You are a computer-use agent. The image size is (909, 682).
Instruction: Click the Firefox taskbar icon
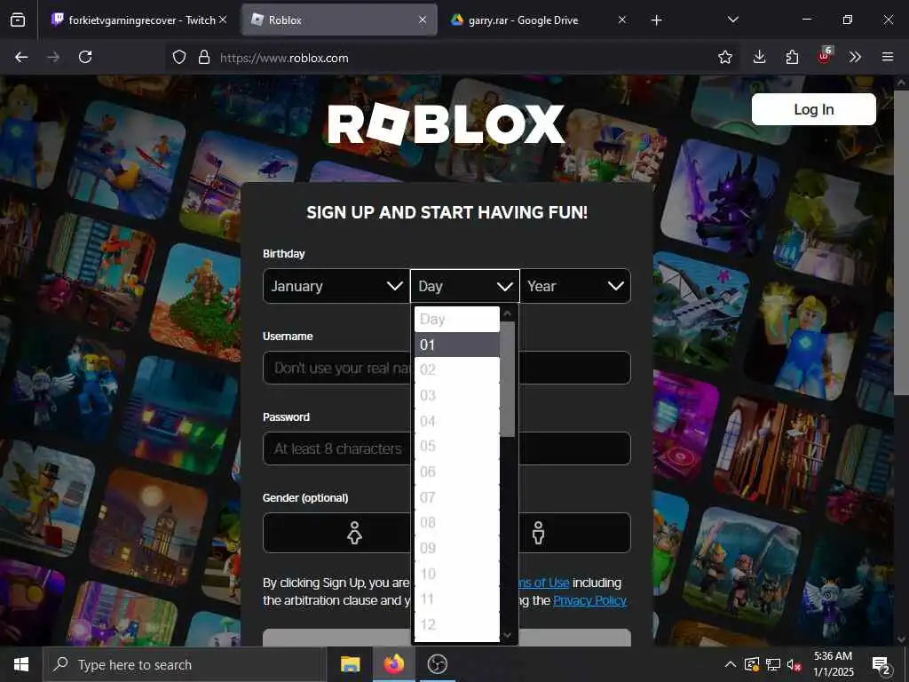click(x=393, y=664)
